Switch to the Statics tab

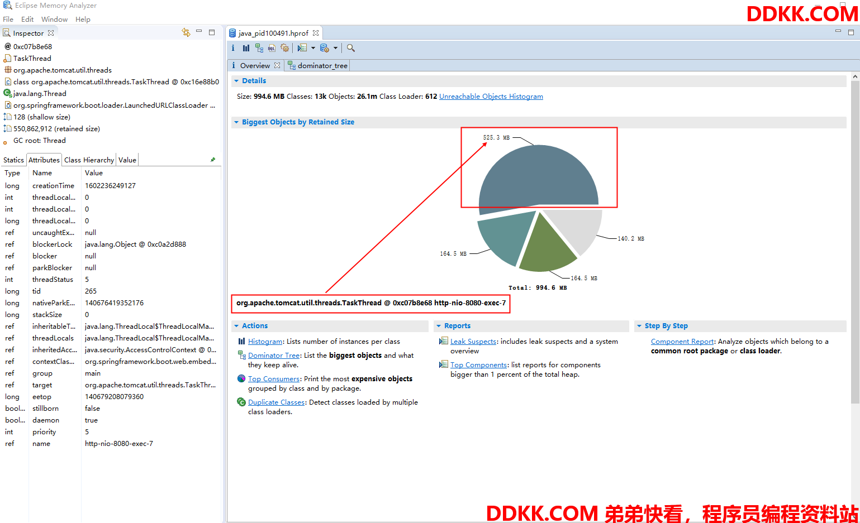click(13, 160)
